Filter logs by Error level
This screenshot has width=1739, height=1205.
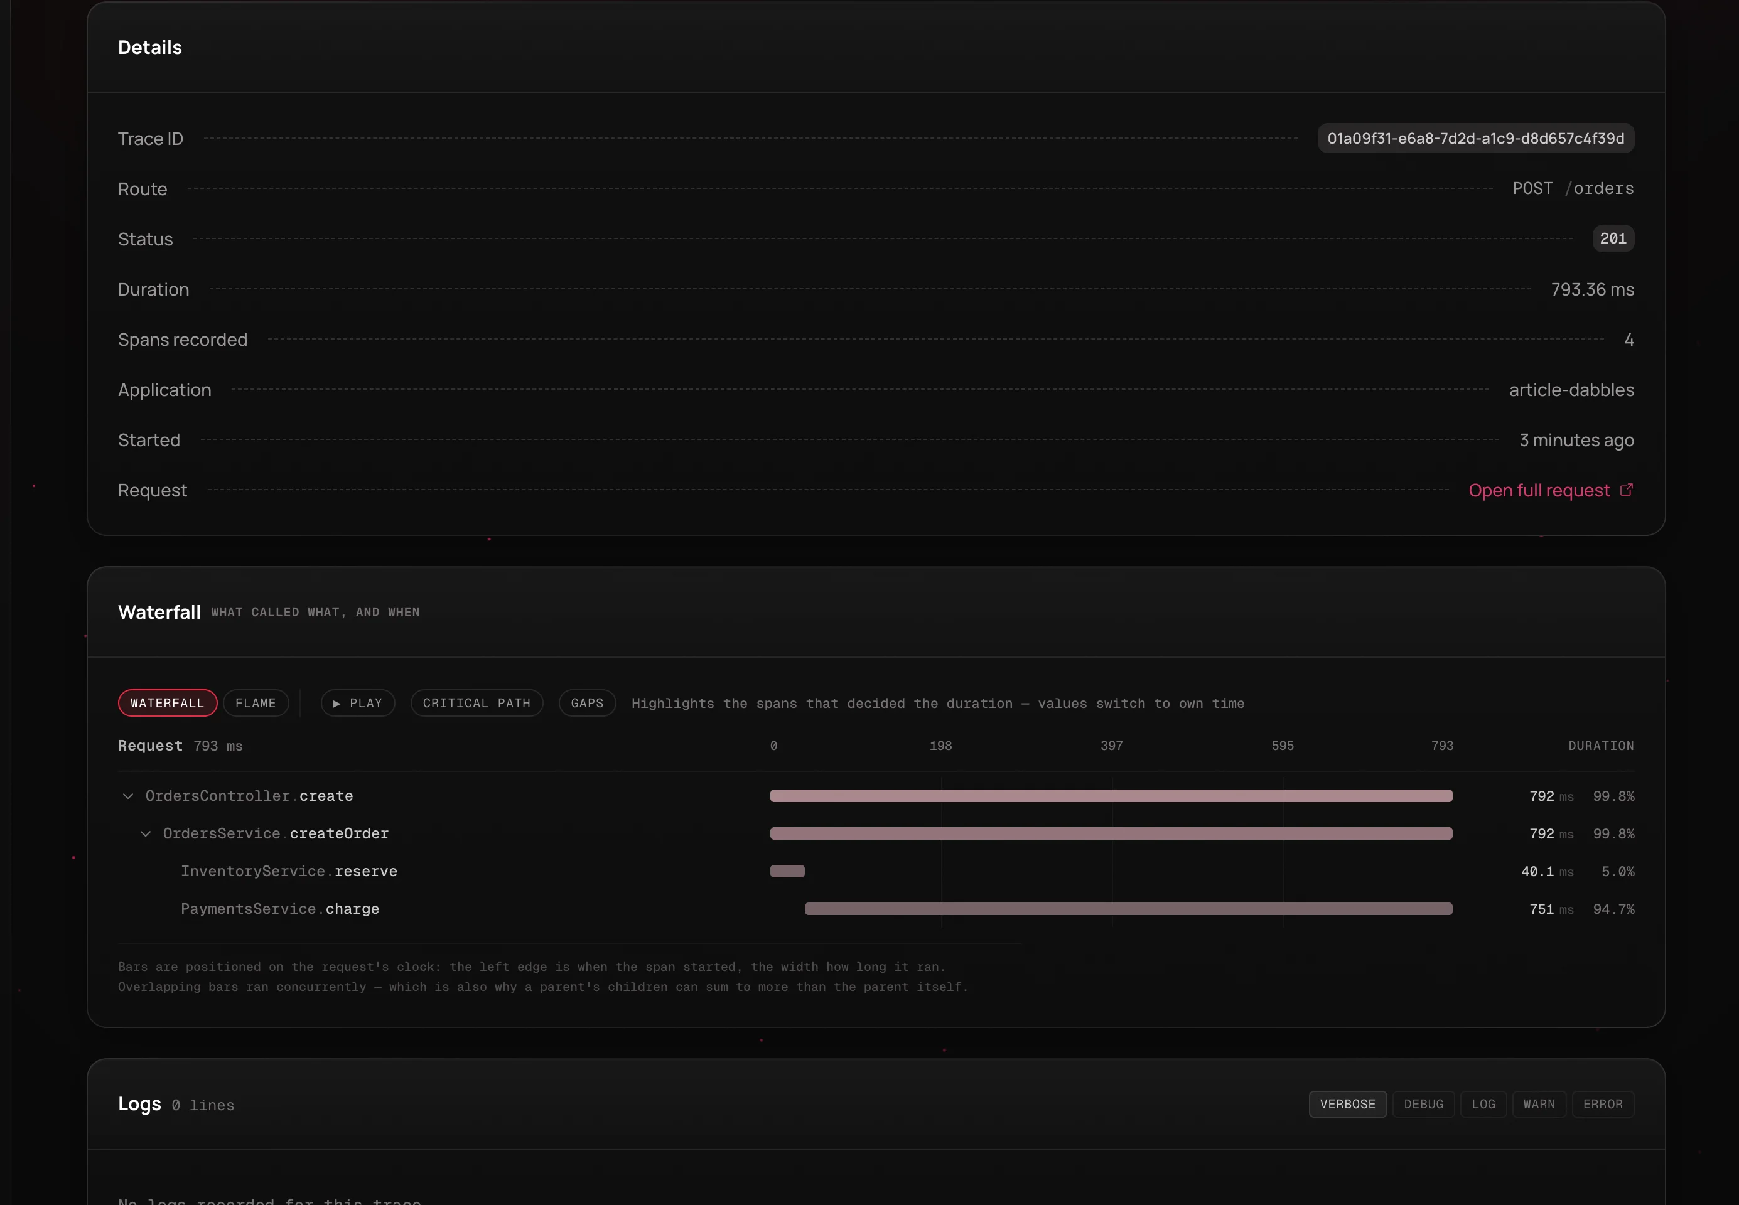pyautogui.click(x=1602, y=1104)
